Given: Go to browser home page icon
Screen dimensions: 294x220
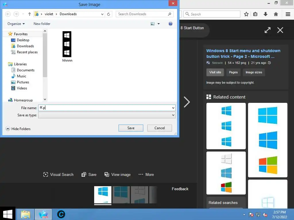Looking at the screenshot, I should pyautogui.click(x=276, y=14).
